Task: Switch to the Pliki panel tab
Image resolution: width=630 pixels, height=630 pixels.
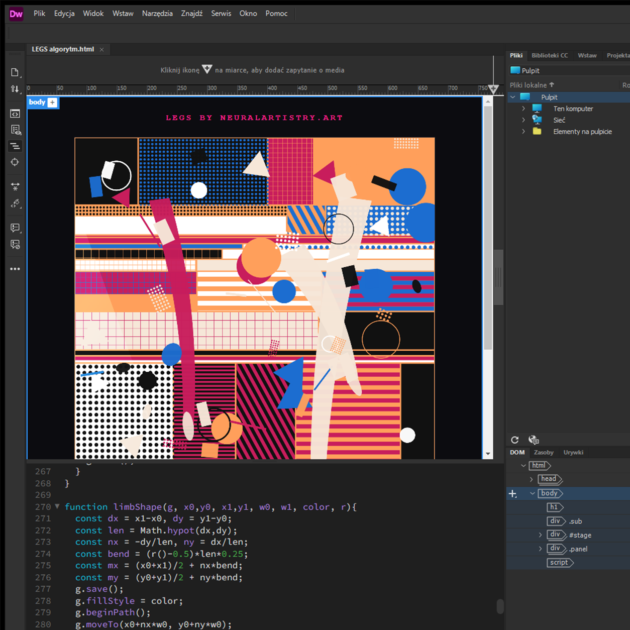Action: tap(516, 55)
